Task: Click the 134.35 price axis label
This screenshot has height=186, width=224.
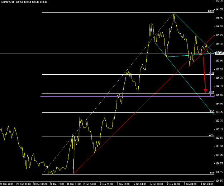Action: coord(219,112)
